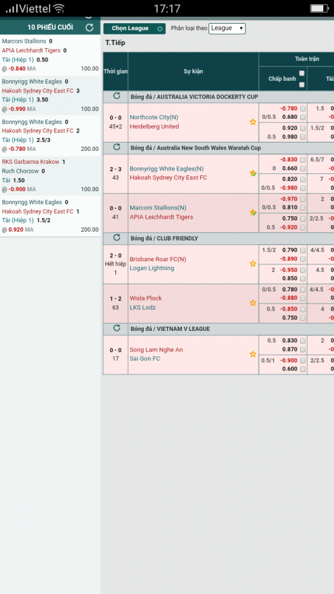This screenshot has height=594, width=334.
Task: Refresh the New South Wales Waratah Cup league
Action: point(116,147)
